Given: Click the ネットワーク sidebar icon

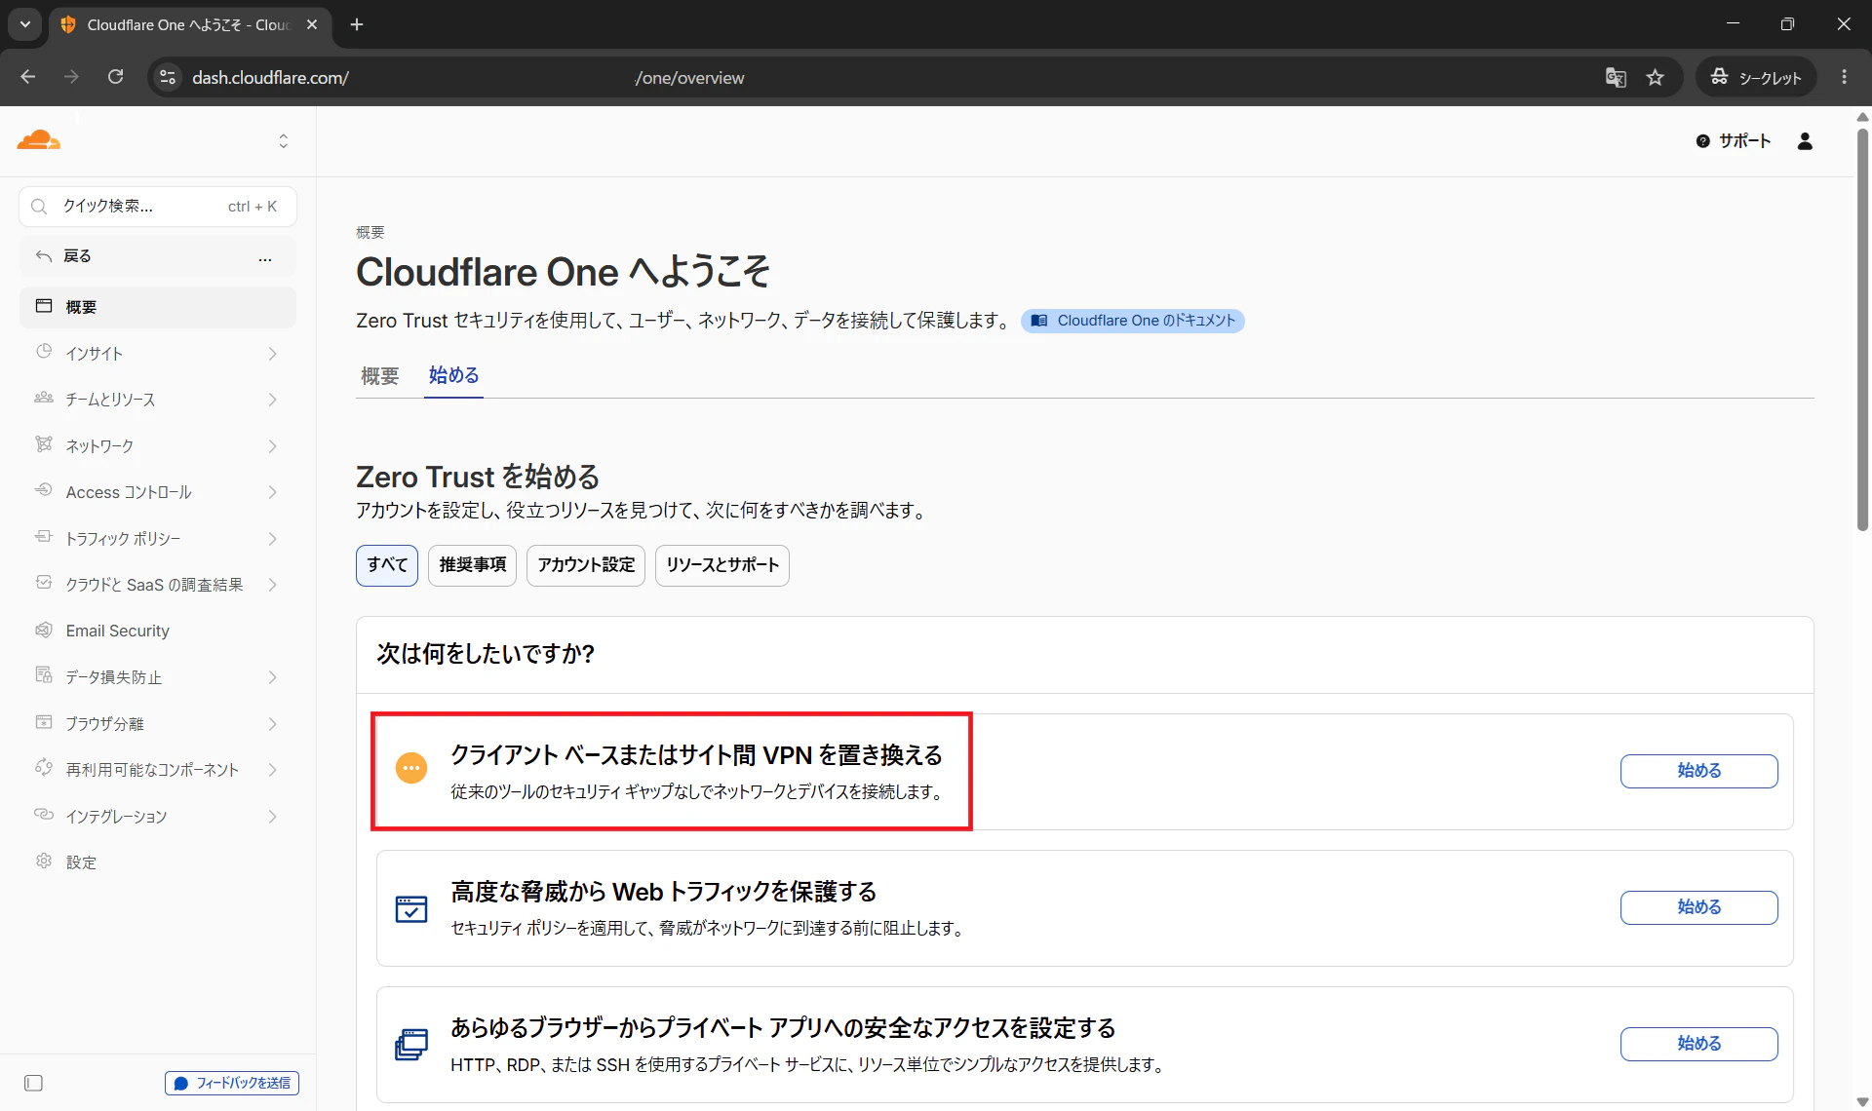Looking at the screenshot, I should pos(44,444).
